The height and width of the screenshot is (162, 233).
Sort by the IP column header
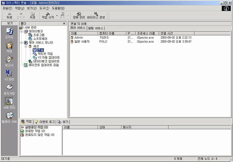tap(131, 33)
